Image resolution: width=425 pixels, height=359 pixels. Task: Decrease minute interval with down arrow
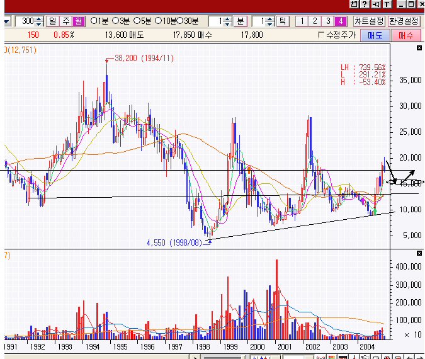pyautogui.click(x=228, y=23)
